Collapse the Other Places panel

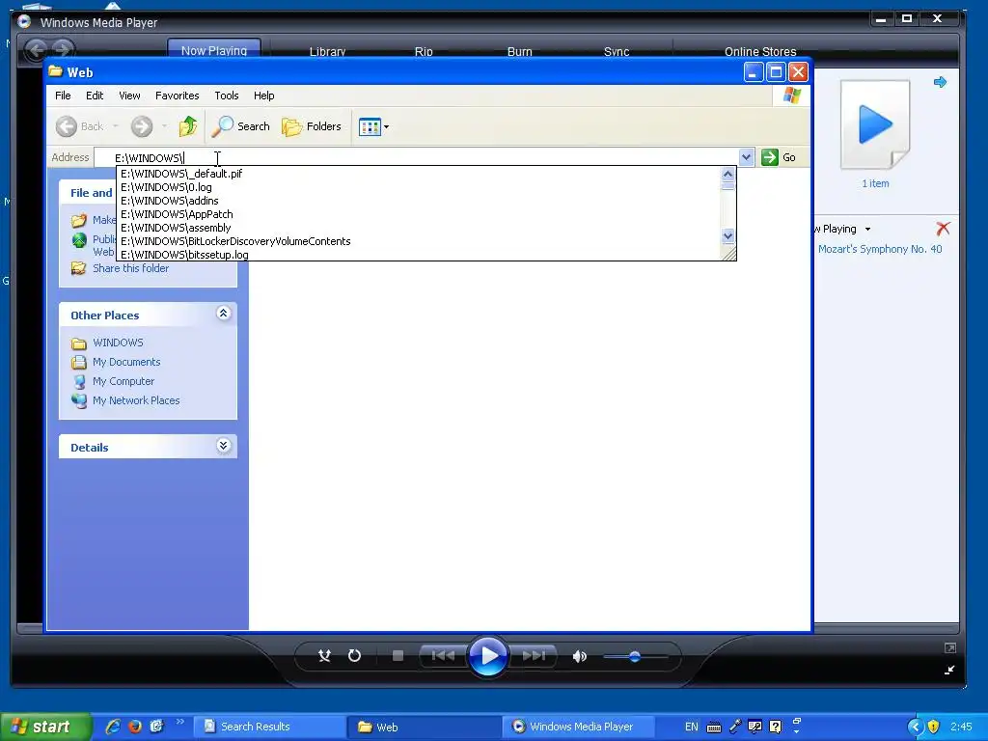click(223, 314)
